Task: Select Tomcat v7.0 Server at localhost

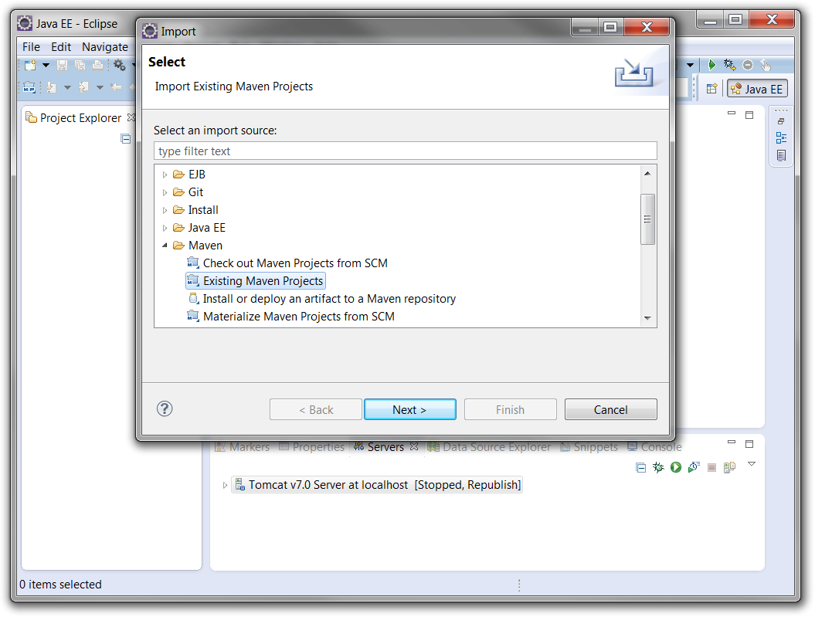Action: pos(377,484)
